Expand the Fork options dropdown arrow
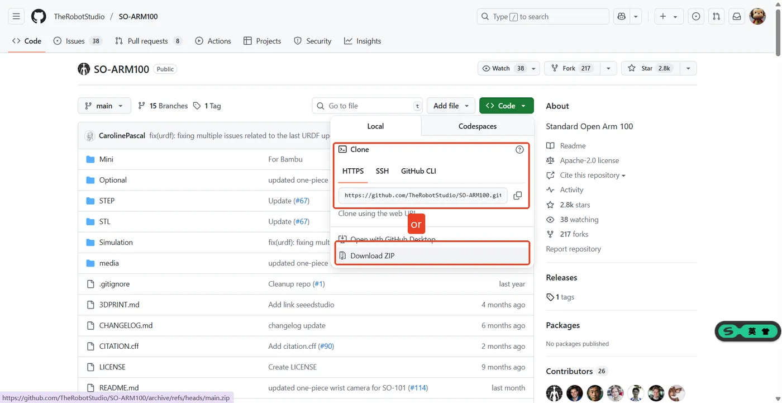 (x=608, y=68)
